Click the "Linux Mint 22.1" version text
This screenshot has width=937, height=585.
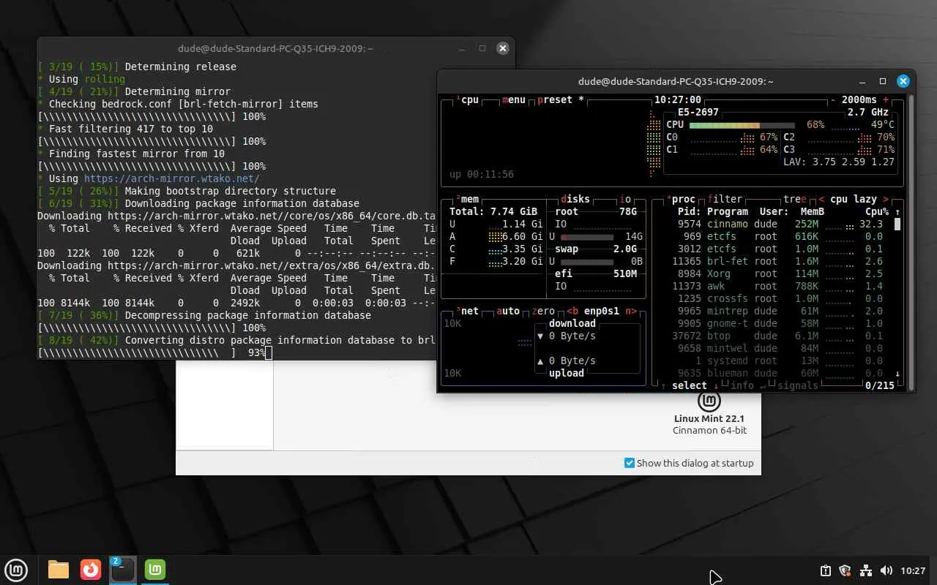709,419
